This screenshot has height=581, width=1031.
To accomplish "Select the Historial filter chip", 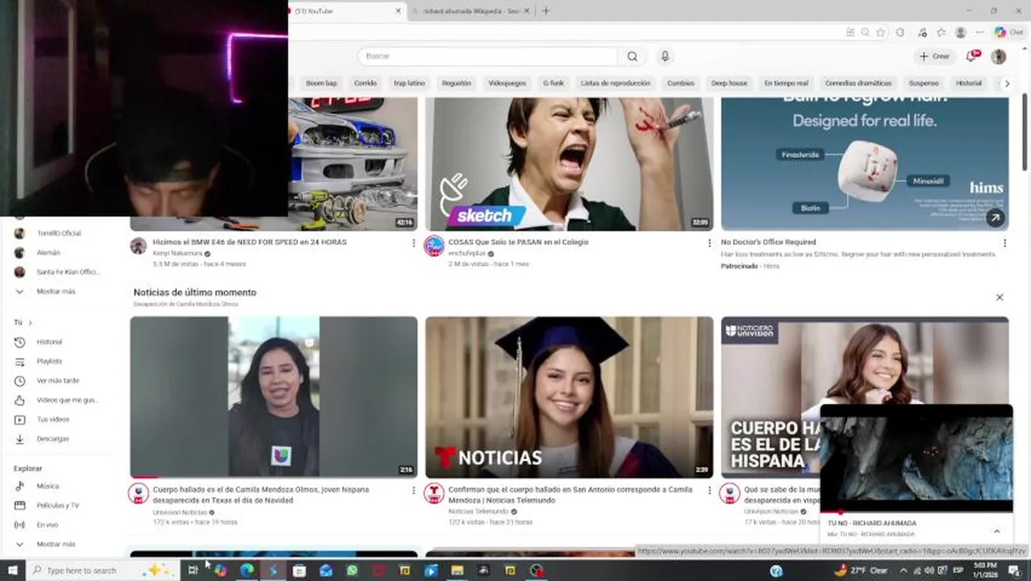I will 969,83.
